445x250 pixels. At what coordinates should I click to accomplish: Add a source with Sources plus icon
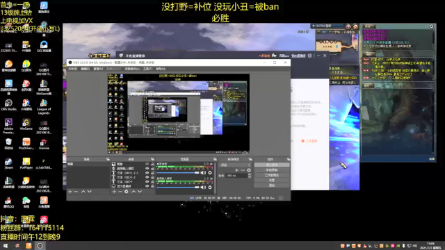coord(114,192)
